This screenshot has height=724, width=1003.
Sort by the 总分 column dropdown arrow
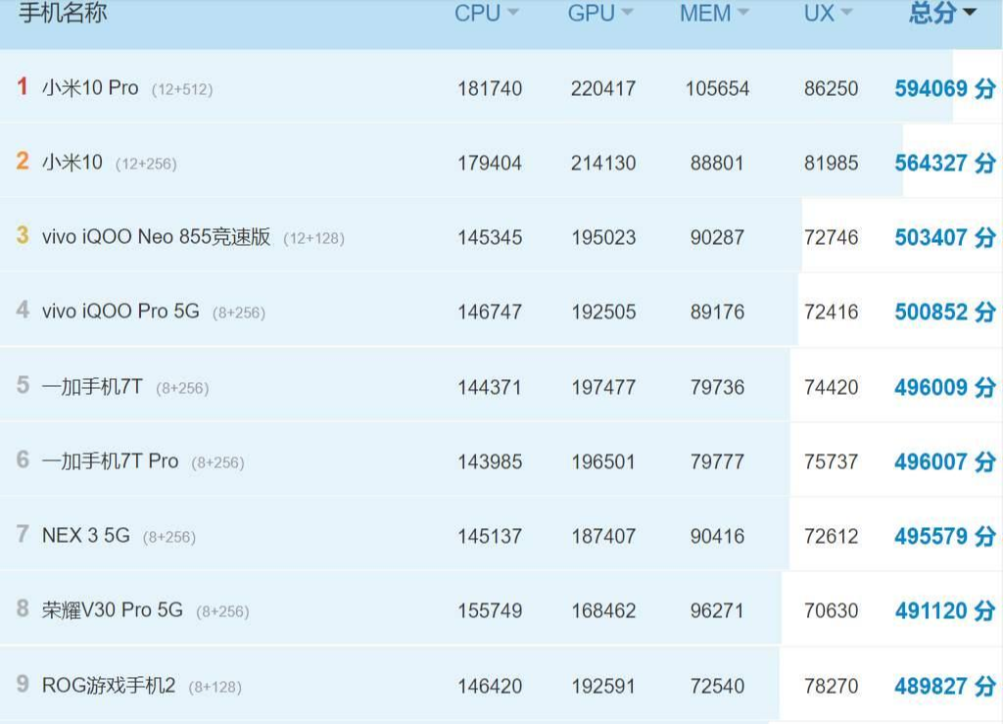click(x=970, y=12)
